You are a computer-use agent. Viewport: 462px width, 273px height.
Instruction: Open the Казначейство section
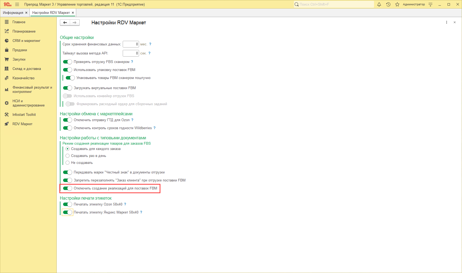(x=28, y=78)
